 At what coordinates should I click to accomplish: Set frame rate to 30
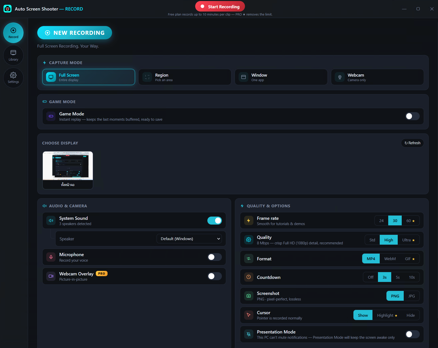pyautogui.click(x=395, y=221)
